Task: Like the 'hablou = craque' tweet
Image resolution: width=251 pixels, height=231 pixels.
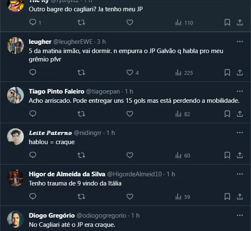Action: 130,155
